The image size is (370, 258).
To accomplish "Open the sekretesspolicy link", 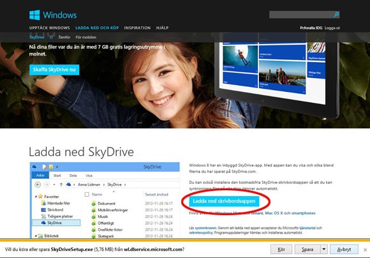I will 201,232.
